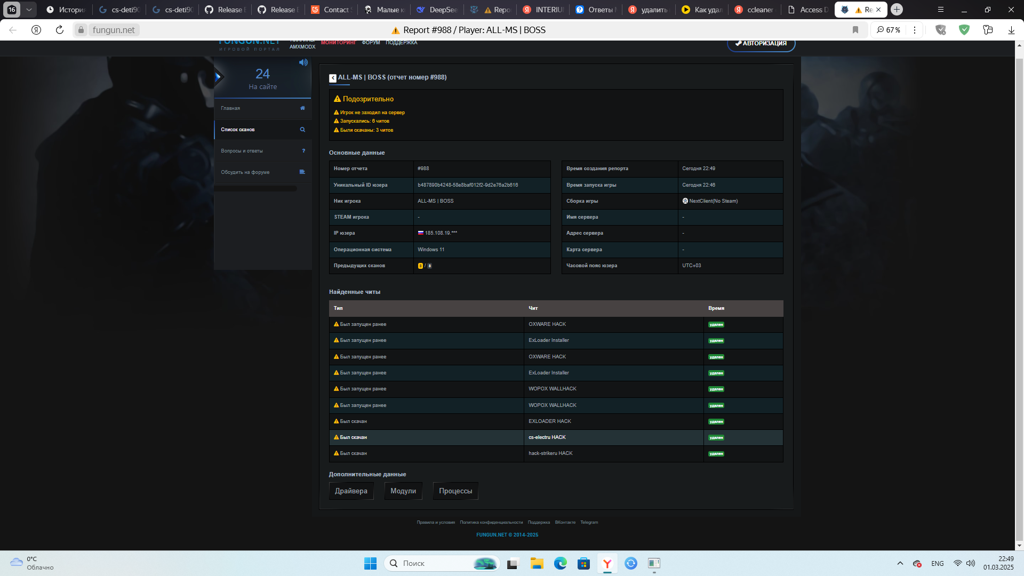
Task: Open Yandex Browser from taskbar
Action: tap(607, 563)
